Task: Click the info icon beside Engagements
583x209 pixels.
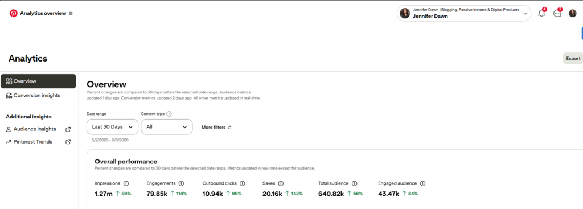Action: [x=181, y=183]
